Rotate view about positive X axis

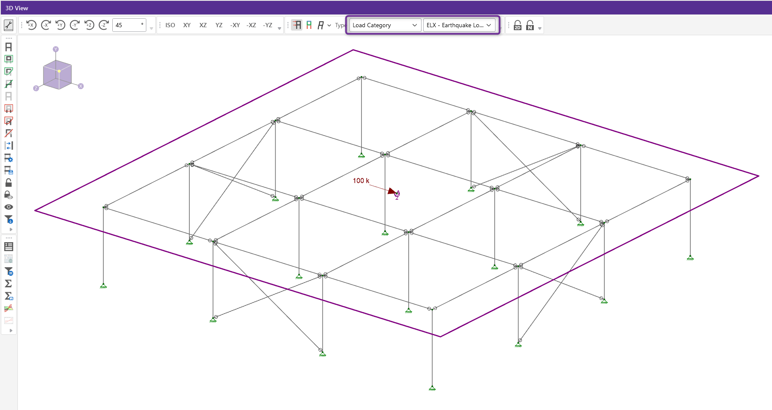(31, 25)
